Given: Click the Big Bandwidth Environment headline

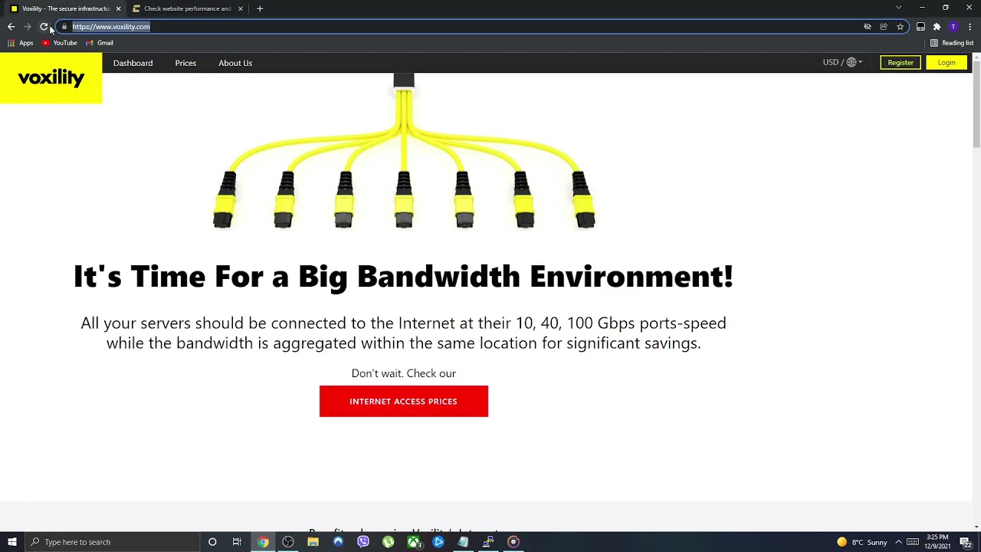Looking at the screenshot, I should coord(403,276).
